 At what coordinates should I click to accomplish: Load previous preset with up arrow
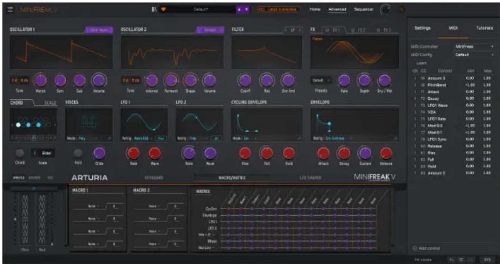[x=240, y=9]
